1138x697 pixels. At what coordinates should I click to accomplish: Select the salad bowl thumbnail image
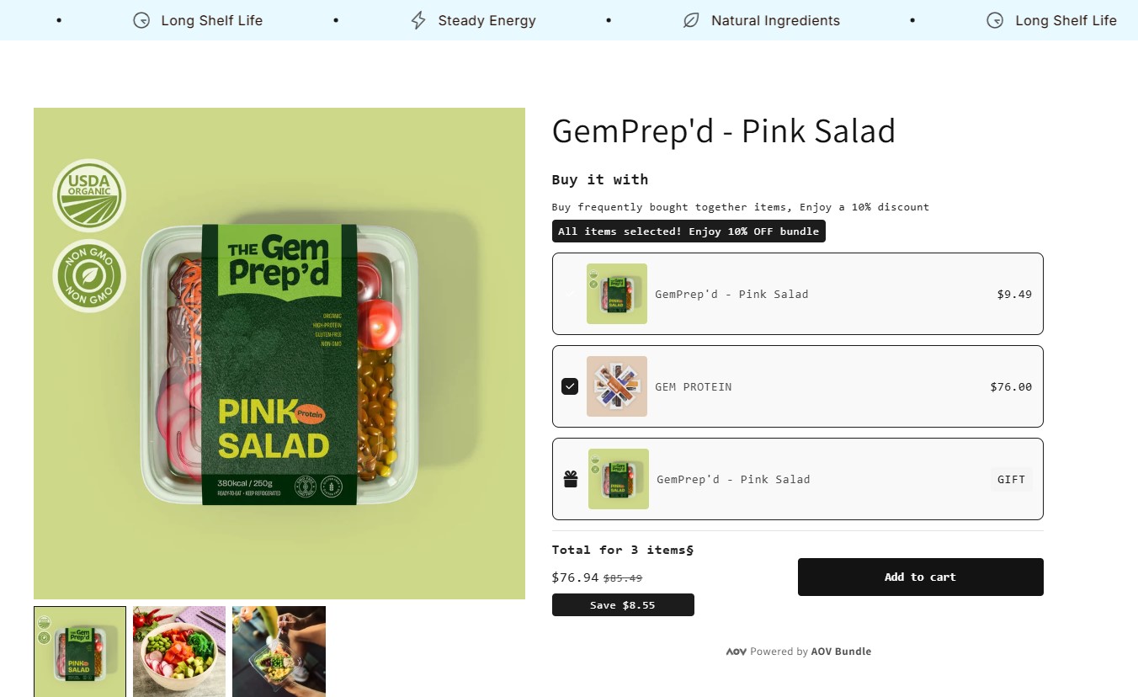click(179, 652)
